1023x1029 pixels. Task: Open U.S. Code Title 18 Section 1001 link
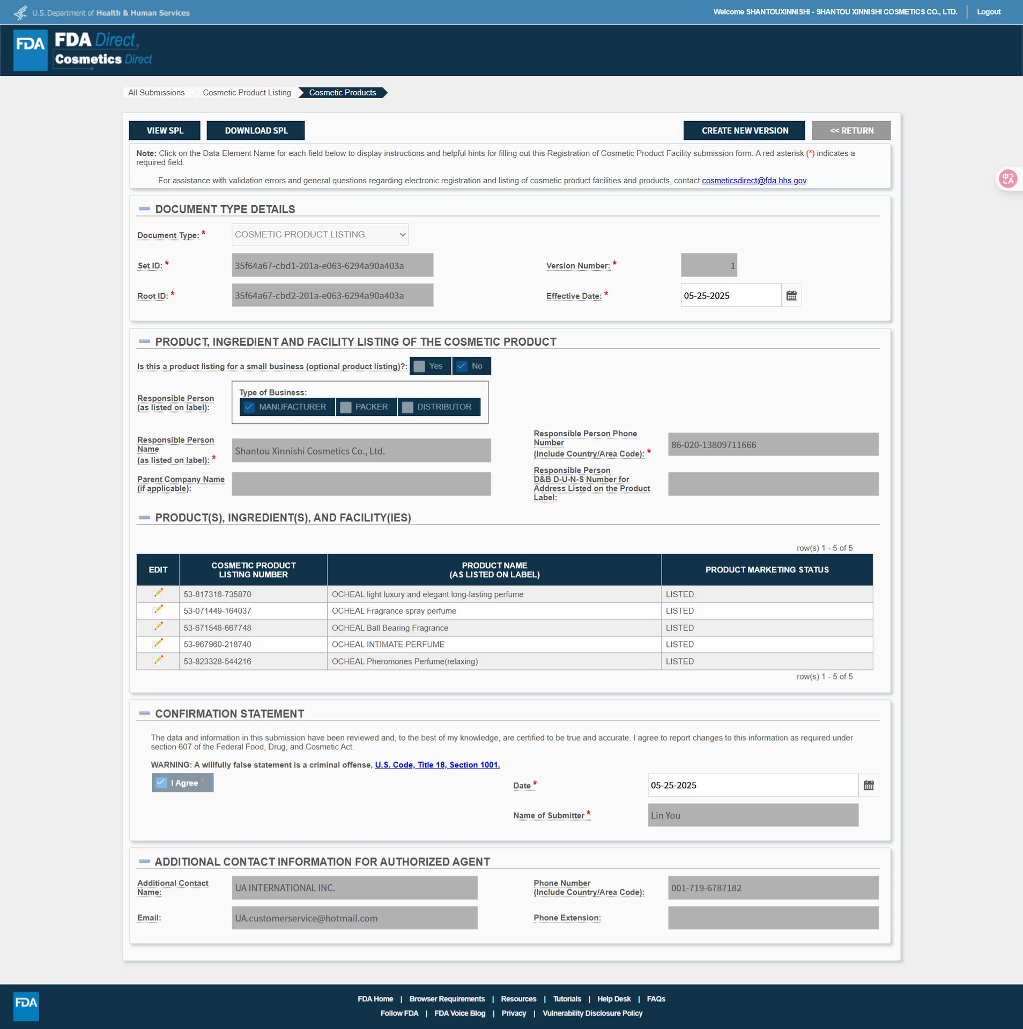click(x=437, y=765)
